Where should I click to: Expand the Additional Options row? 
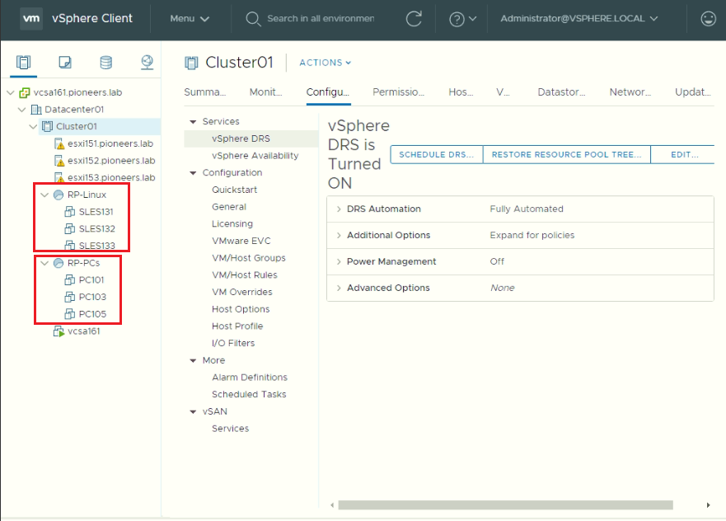click(x=339, y=235)
